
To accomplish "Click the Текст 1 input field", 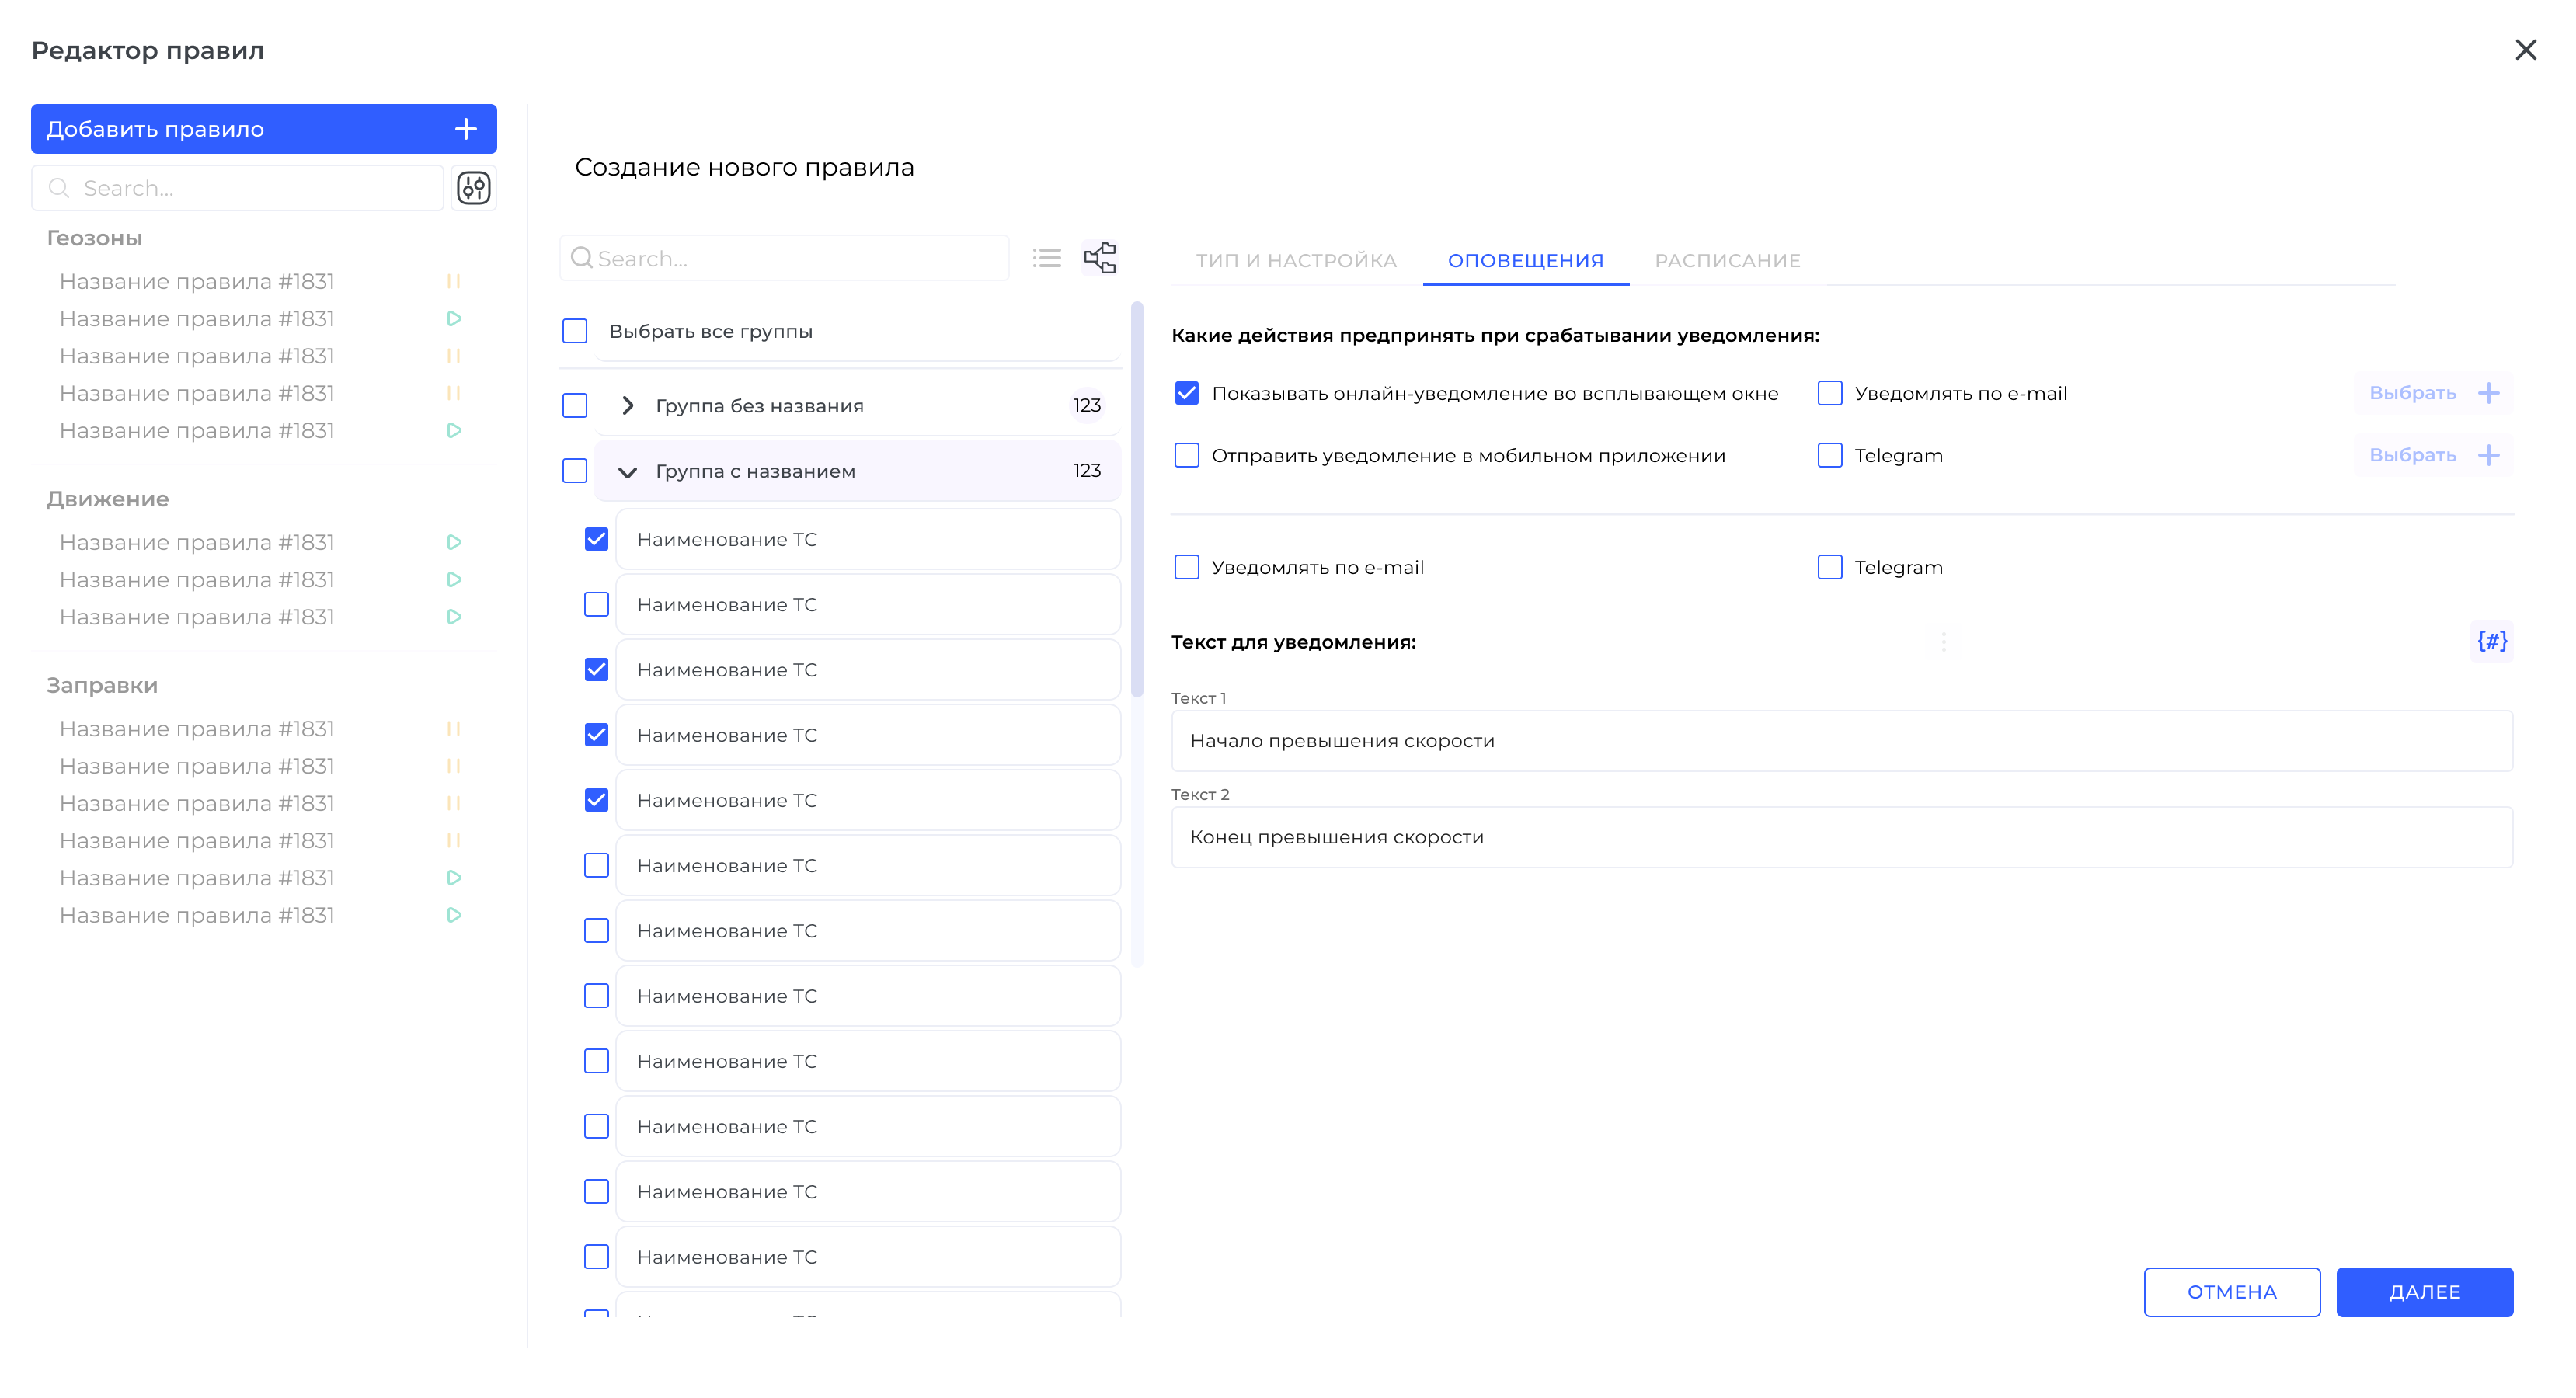I will click(1841, 741).
